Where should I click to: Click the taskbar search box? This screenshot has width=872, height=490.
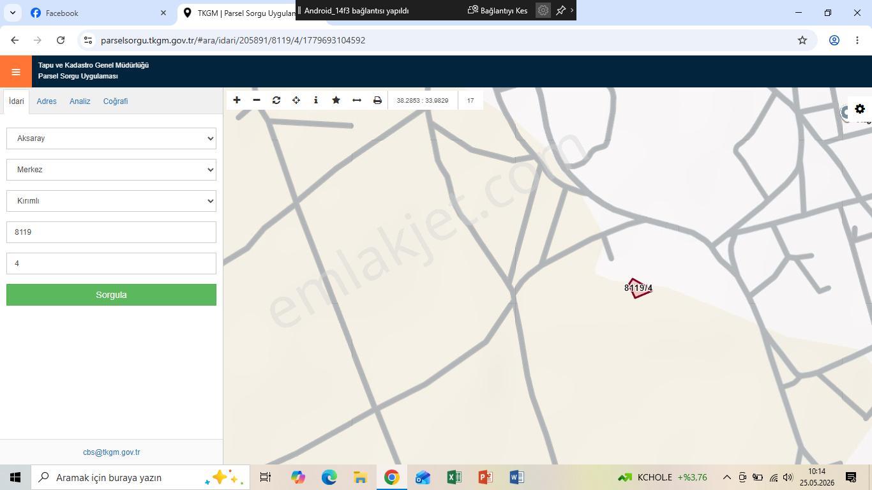point(140,477)
